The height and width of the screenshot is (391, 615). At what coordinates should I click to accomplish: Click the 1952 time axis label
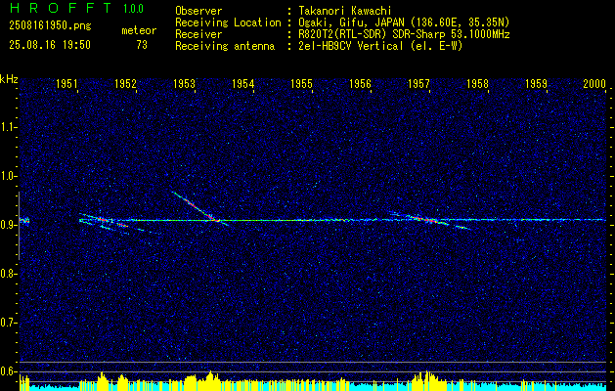pyautogui.click(x=125, y=83)
